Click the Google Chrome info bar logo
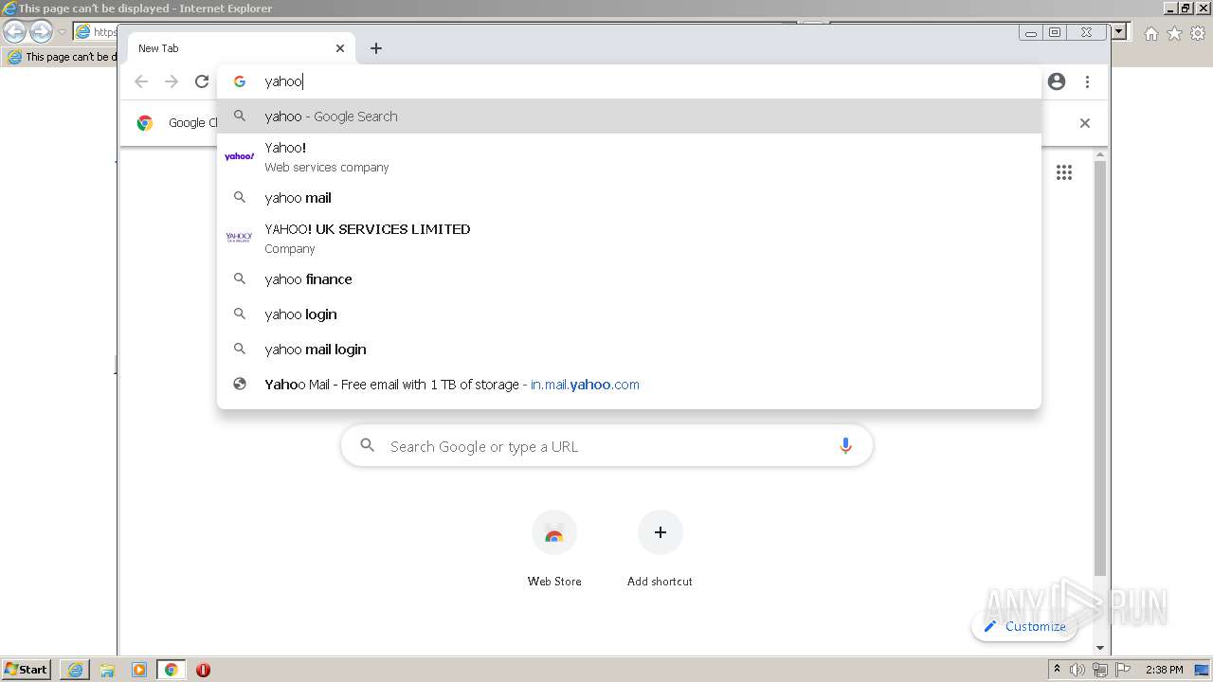This screenshot has width=1213, height=682. [x=145, y=123]
